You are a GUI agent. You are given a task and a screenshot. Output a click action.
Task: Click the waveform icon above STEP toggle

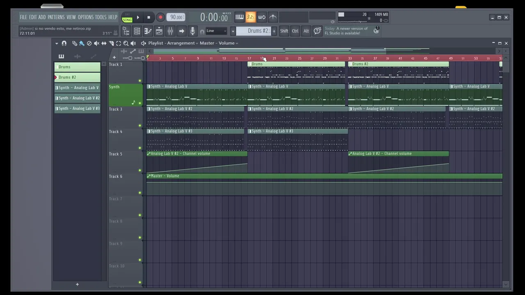pyautogui.click(x=124, y=51)
